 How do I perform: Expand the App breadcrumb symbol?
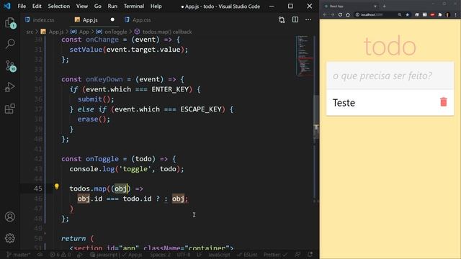click(x=80, y=32)
